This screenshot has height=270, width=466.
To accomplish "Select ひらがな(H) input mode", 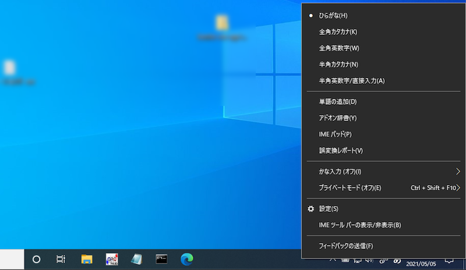I will pyautogui.click(x=333, y=15).
